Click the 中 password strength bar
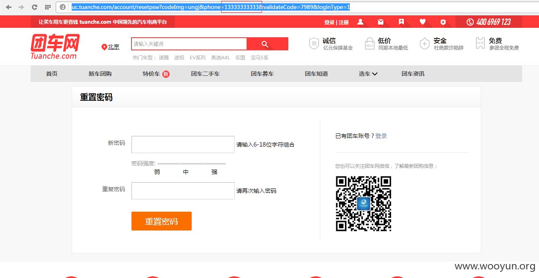 point(191,164)
